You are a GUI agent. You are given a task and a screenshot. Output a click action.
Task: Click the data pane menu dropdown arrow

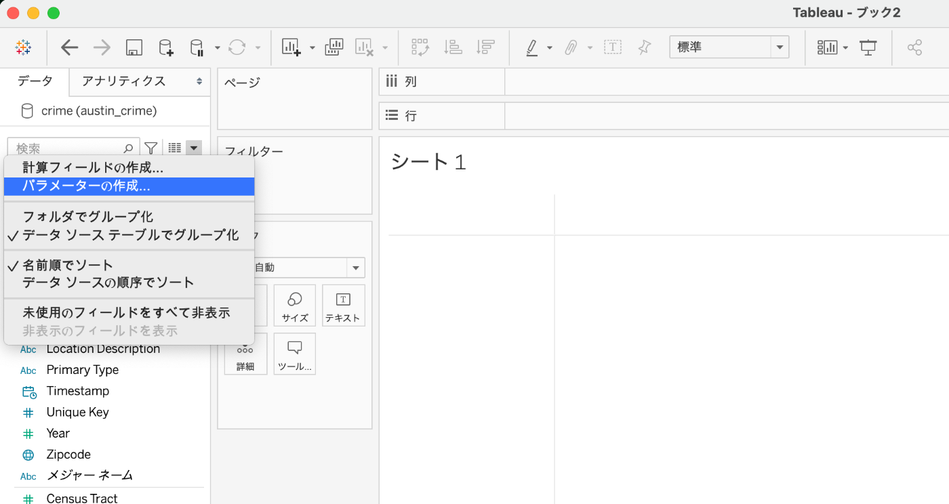195,148
